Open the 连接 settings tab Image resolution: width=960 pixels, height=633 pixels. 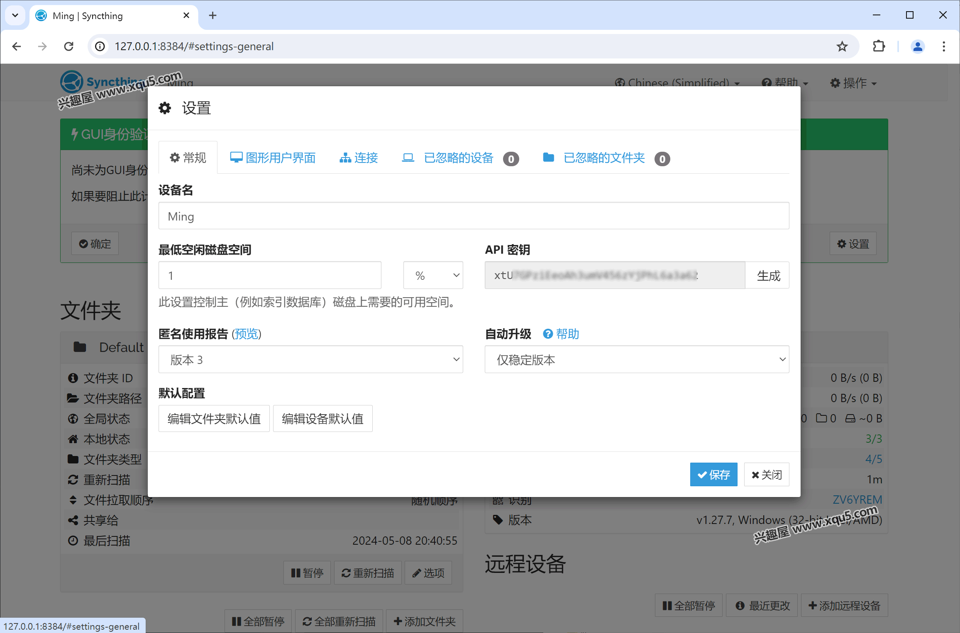pyautogui.click(x=359, y=158)
